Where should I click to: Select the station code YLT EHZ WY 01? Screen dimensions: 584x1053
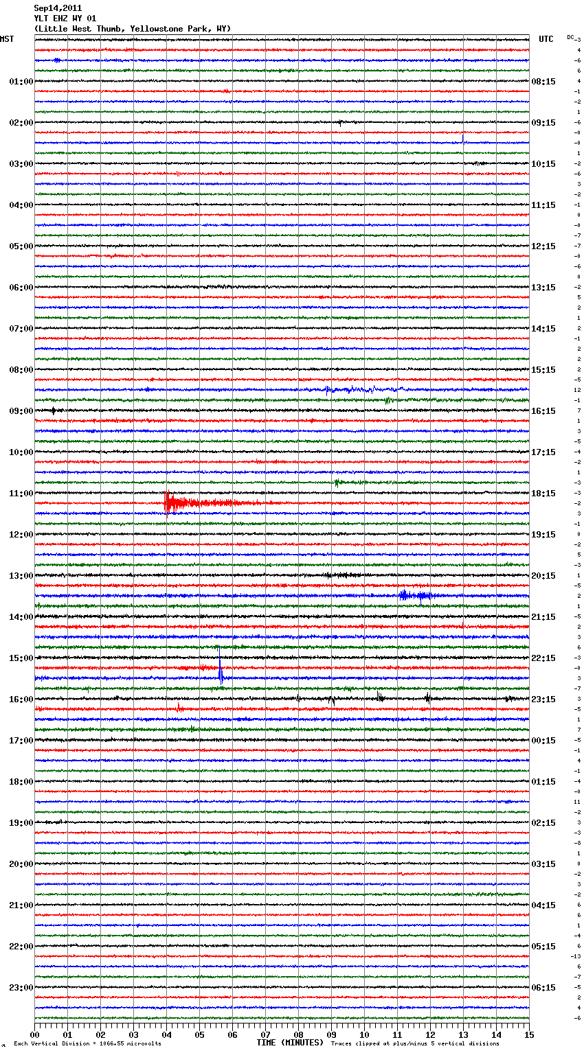65,19
